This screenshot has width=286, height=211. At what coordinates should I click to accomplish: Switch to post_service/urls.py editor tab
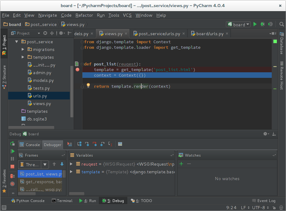159,33
